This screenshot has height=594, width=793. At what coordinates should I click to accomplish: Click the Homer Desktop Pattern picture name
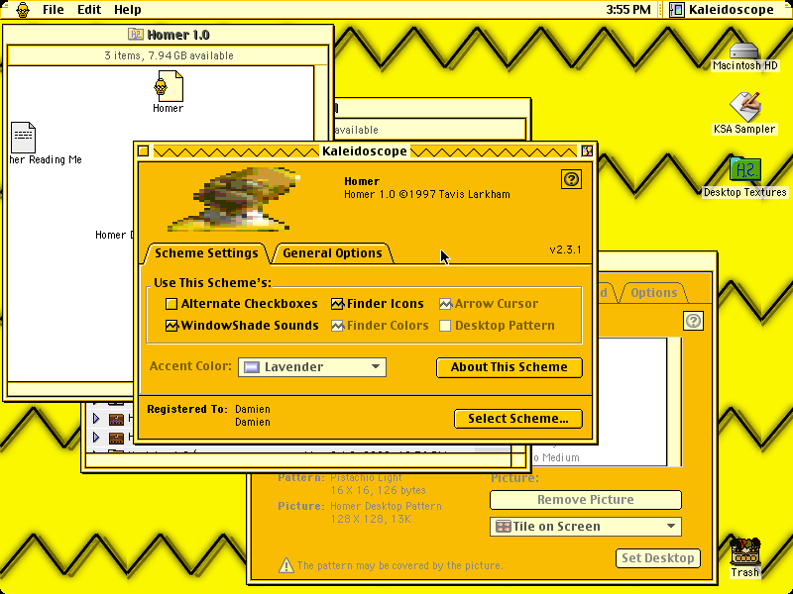386,506
